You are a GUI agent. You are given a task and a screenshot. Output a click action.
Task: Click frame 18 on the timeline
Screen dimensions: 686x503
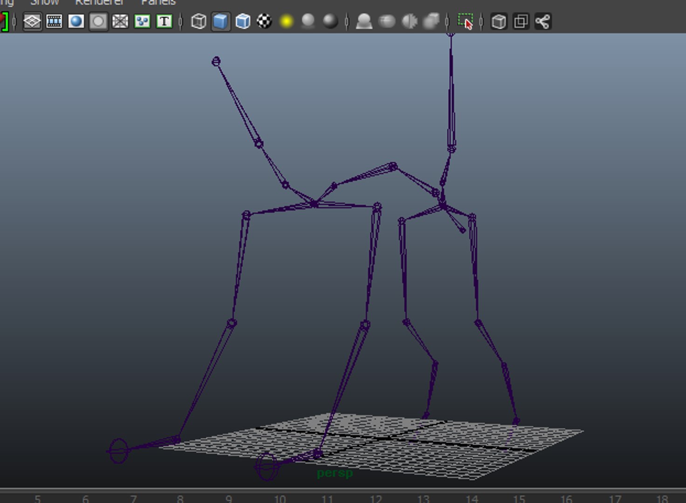click(x=662, y=499)
